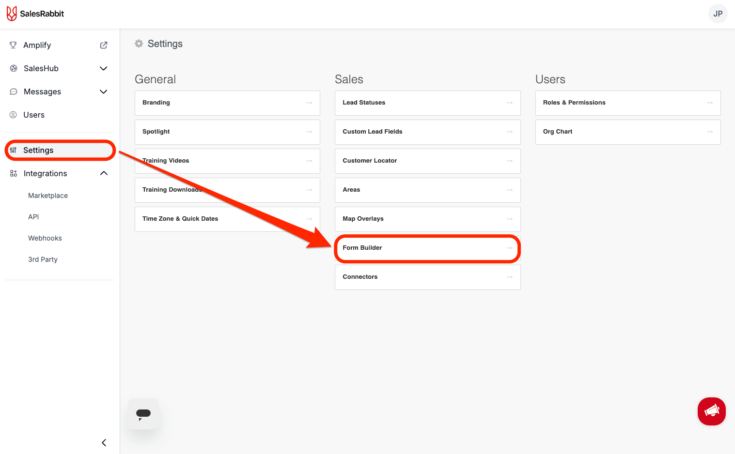735x454 pixels.
Task: Click the SalesHub globe icon
Action: pos(14,68)
